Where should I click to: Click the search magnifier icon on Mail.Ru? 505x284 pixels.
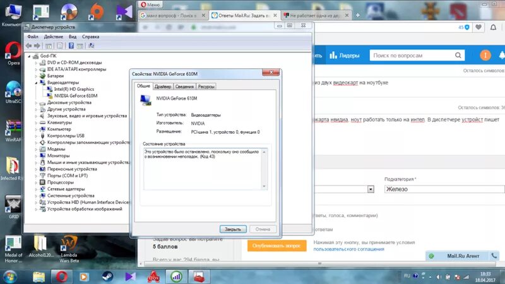[x=458, y=56]
